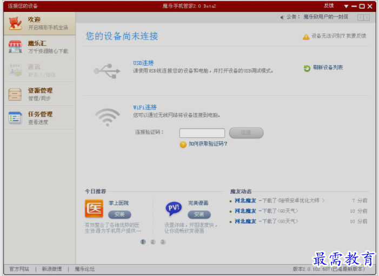
Task: Click the 完美漫画 app title
Action: coord(198,203)
